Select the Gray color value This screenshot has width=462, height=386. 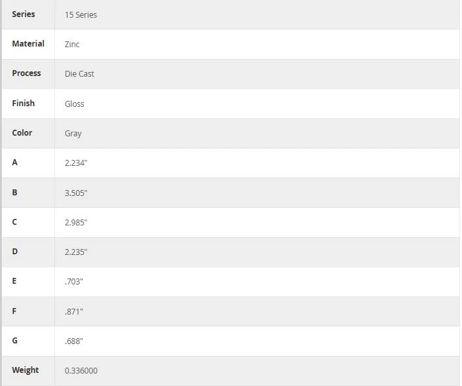point(73,134)
